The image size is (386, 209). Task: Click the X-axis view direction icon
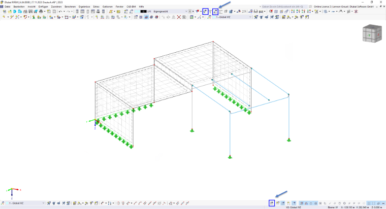point(293,11)
